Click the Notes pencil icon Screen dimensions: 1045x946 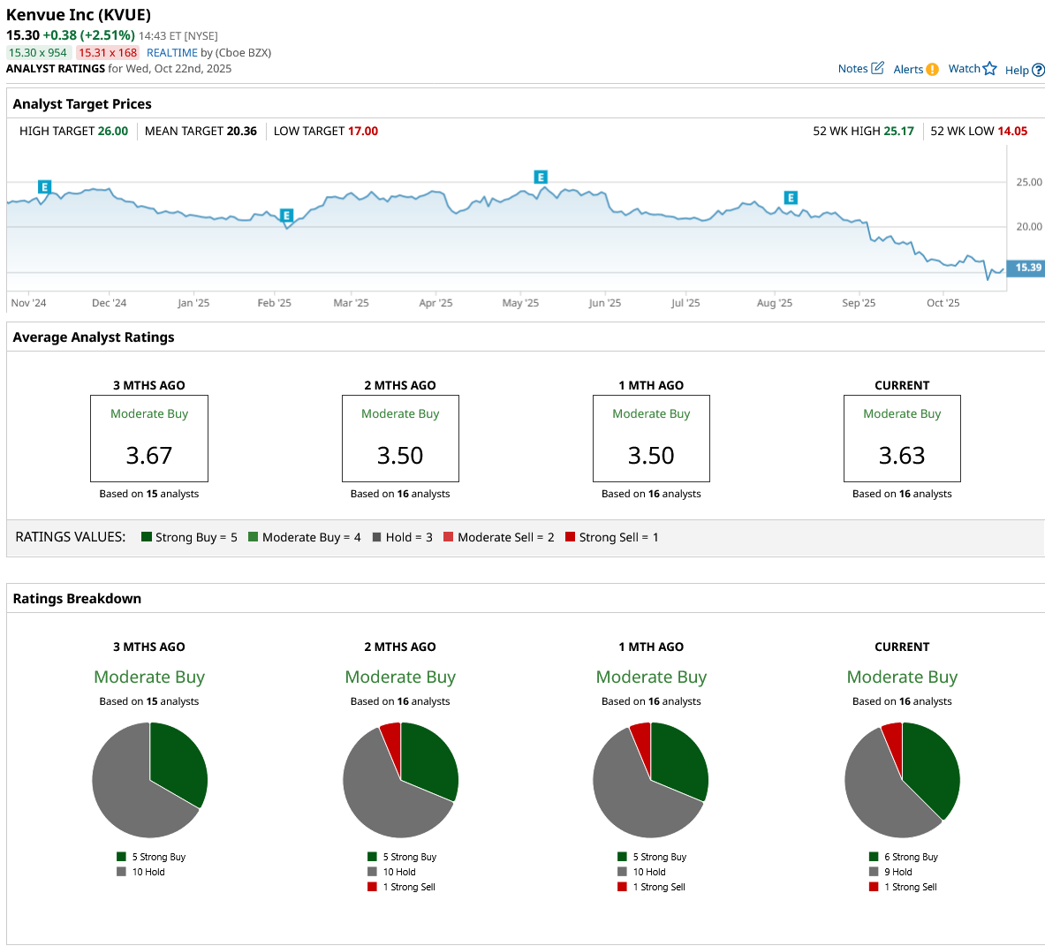pyautogui.click(x=877, y=68)
